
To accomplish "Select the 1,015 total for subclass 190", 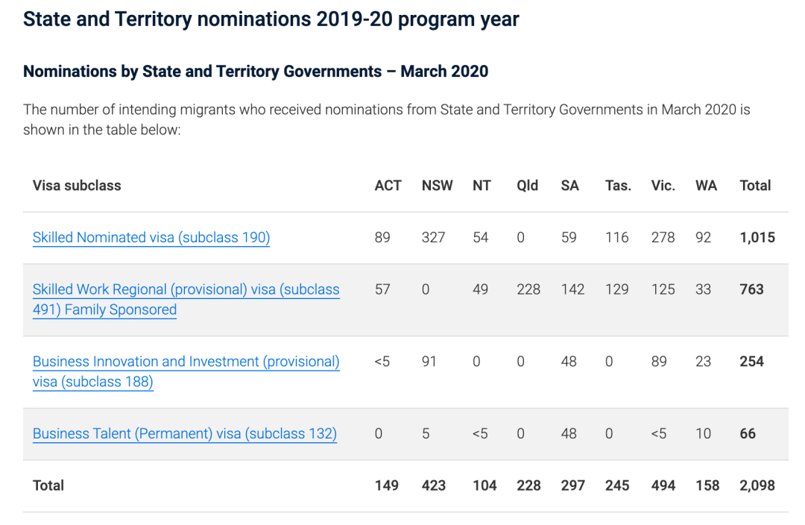I will tap(757, 238).
